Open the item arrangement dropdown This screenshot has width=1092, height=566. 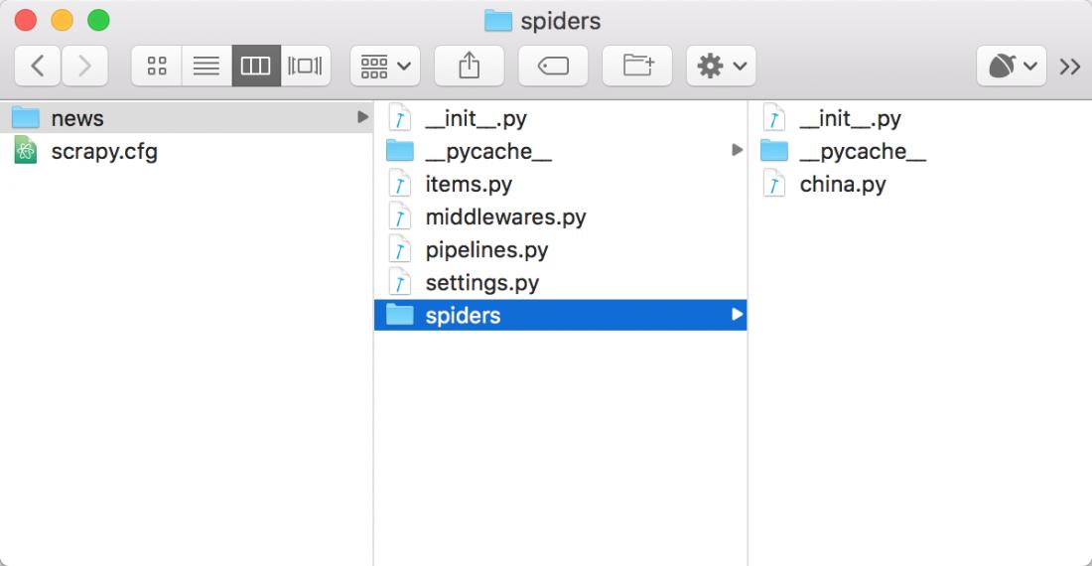pos(385,67)
